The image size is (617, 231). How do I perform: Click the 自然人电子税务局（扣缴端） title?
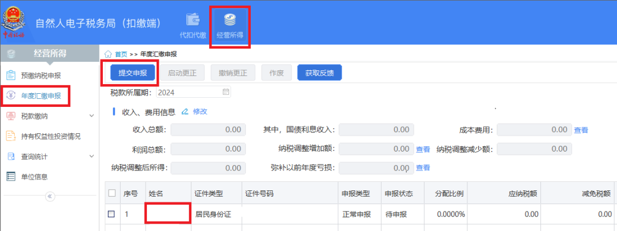coord(99,23)
